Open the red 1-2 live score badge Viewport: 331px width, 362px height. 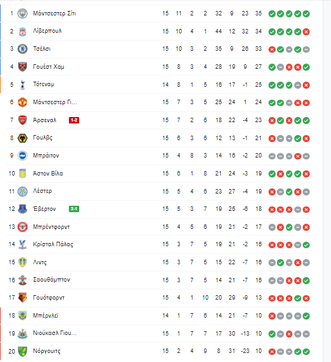point(74,120)
